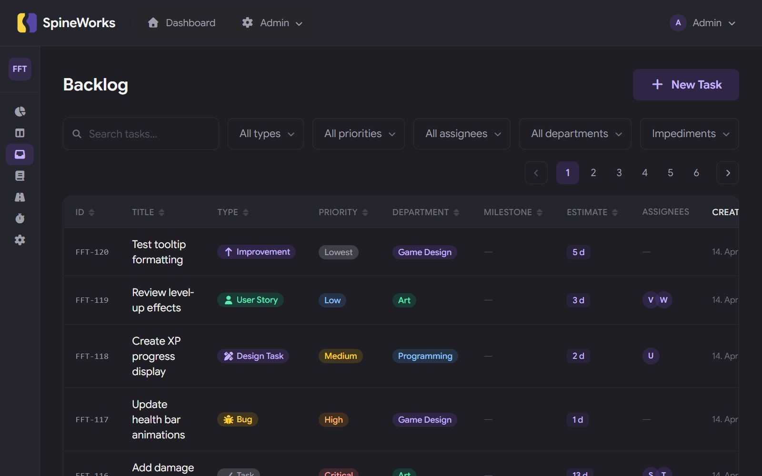The width and height of the screenshot is (762, 476).
Task: Open the All types dropdown
Action: coord(265,134)
